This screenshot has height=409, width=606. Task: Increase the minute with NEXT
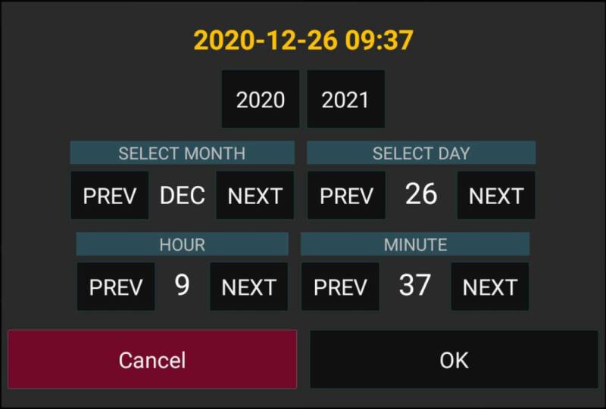click(x=489, y=287)
